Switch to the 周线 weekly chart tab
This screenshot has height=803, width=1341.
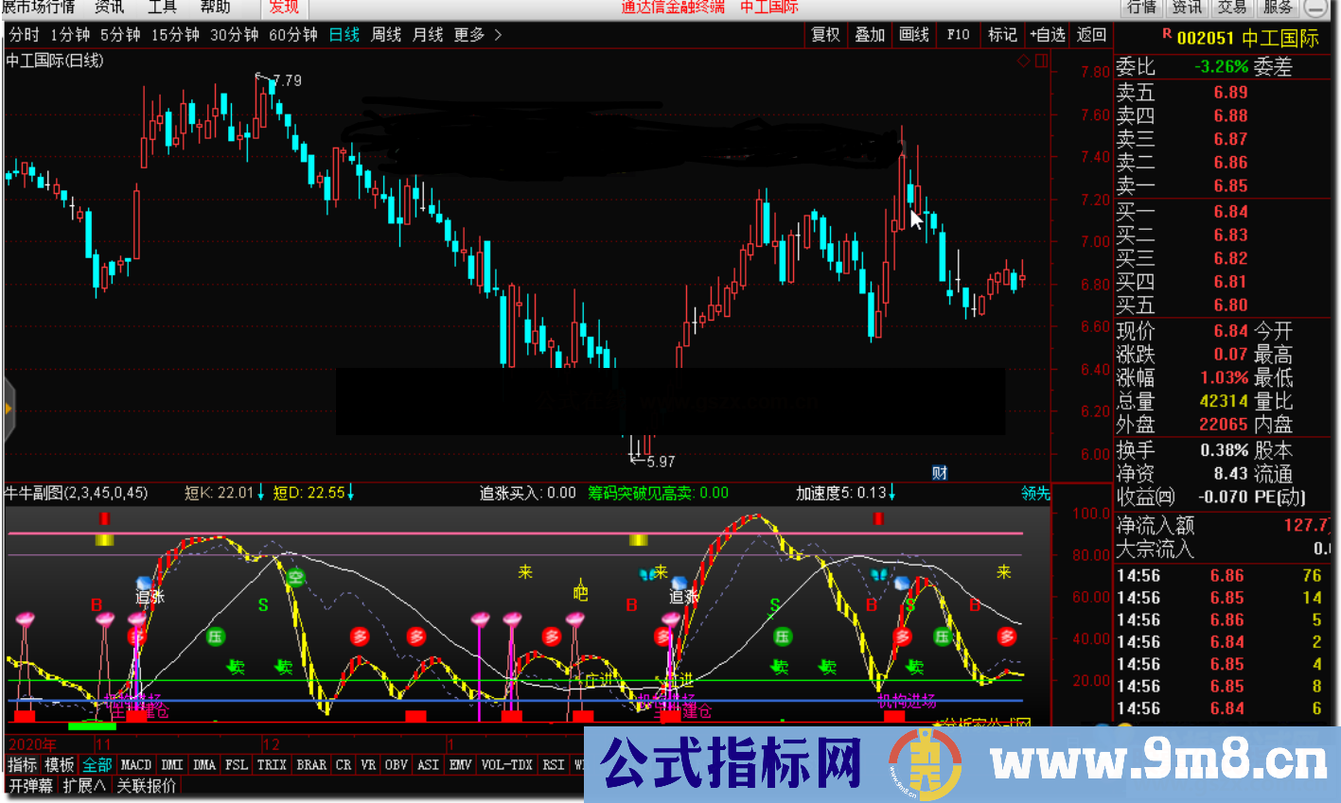coord(385,34)
